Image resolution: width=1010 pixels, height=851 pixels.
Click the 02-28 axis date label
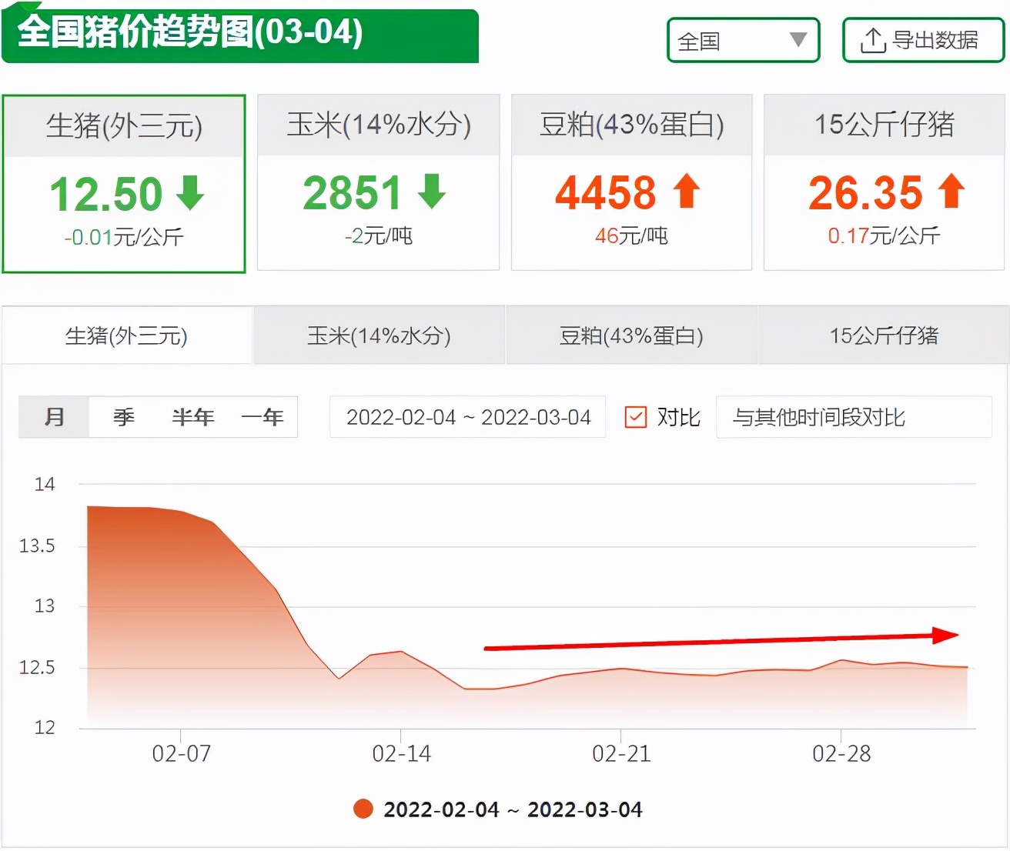[841, 753]
